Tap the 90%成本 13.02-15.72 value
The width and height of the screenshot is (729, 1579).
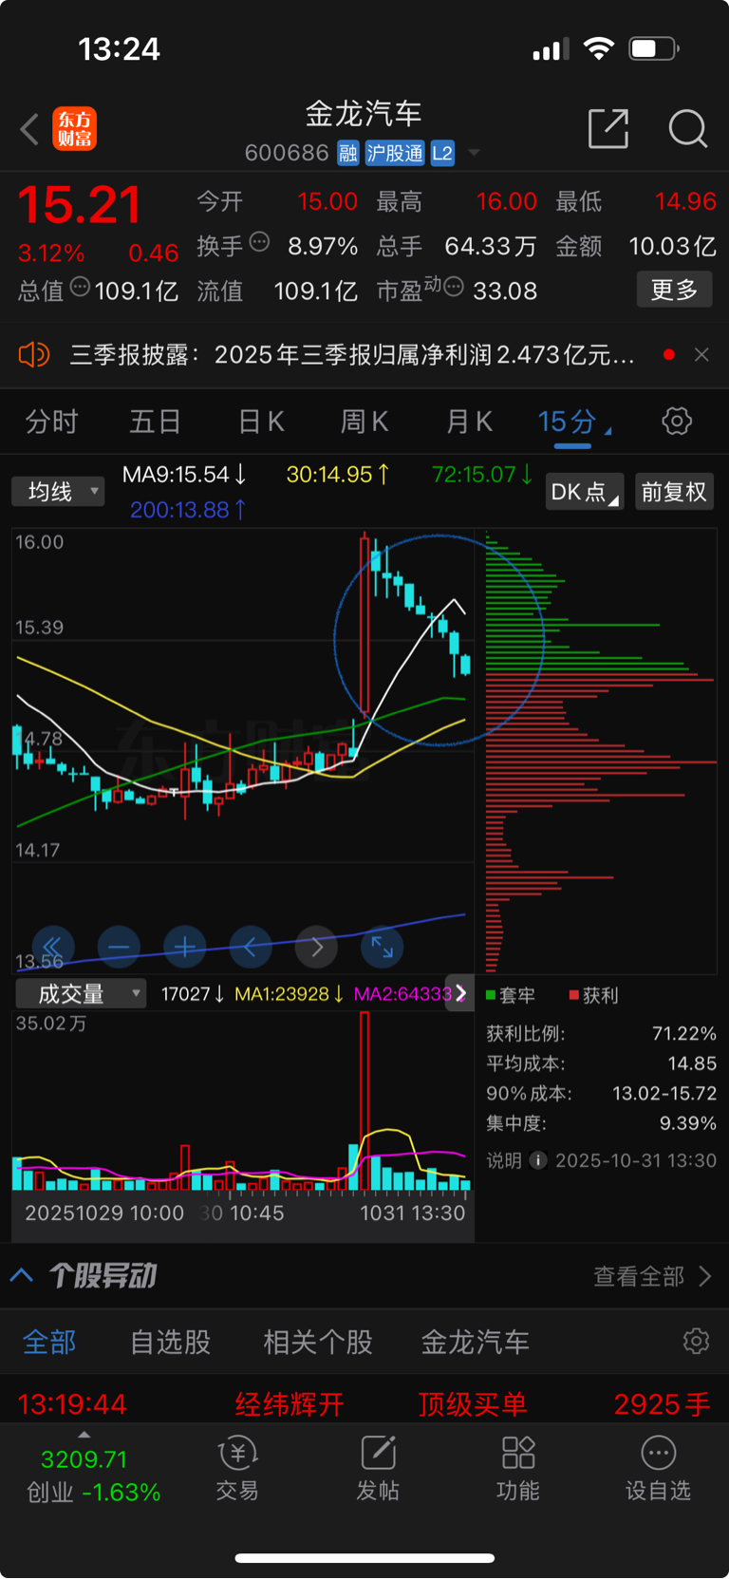(664, 1093)
